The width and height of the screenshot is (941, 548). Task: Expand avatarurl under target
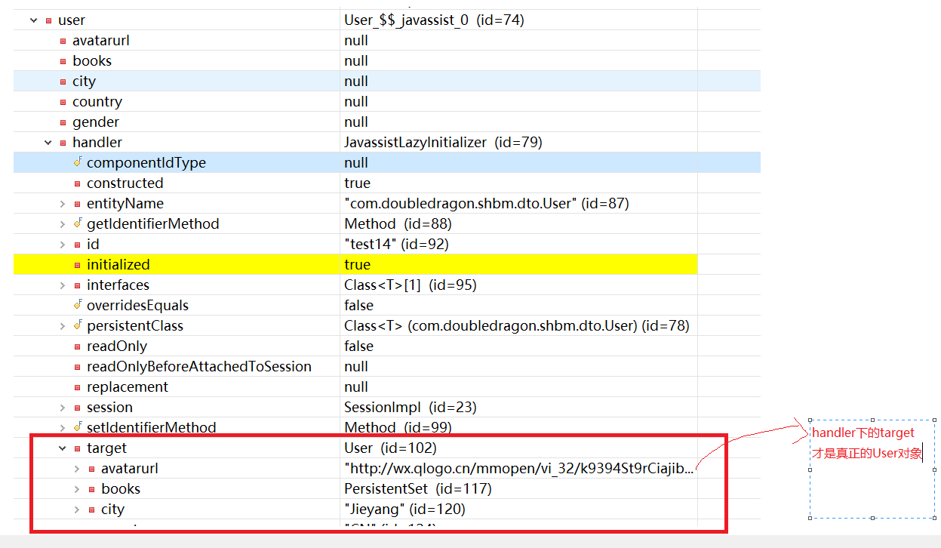77,468
